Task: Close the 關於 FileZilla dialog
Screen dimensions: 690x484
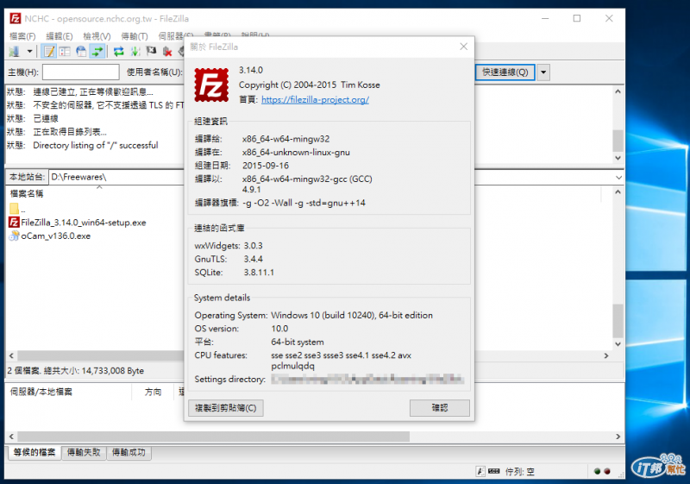Action: pyautogui.click(x=463, y=47)
